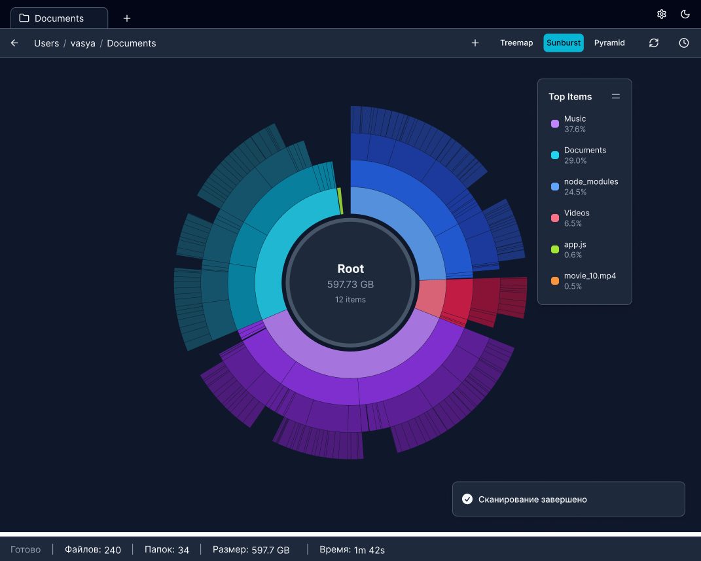Start a new scan with the toolbar plus icon

[x=475, y=43]
